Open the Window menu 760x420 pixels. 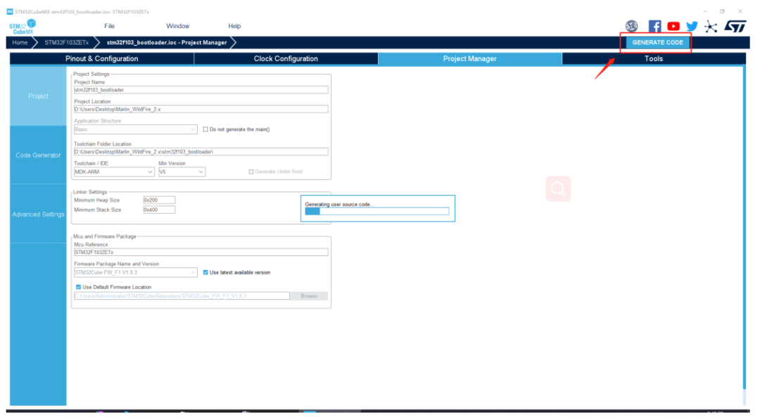click(x=178, y=26)
